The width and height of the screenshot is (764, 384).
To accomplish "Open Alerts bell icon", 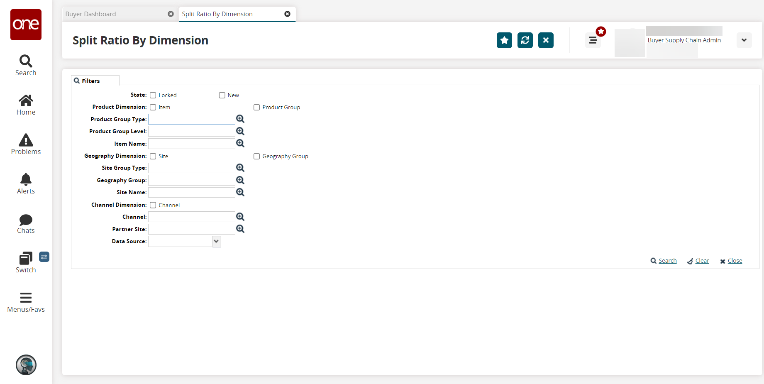I will (x=26, y=183).
